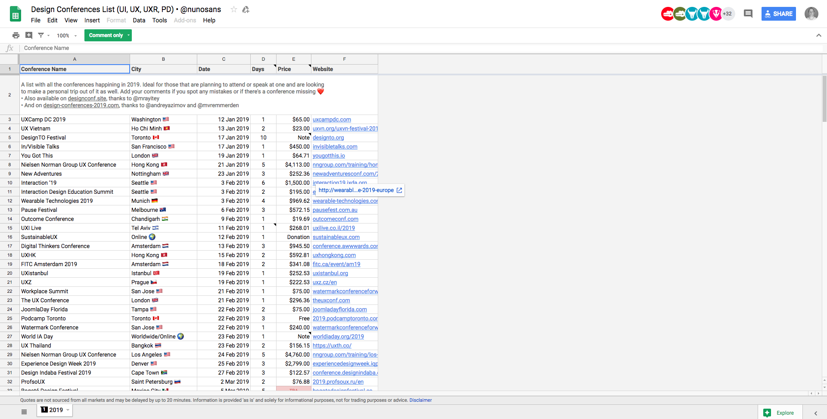This screenshot has width=827, height=419.
Task: Click the document title text
Action: (x=126, y=9)
